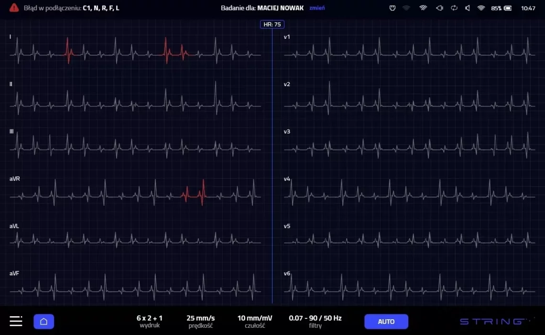The image size is (545, 335).
Task: Click the power plug status icon
Action: click(439, 8)
